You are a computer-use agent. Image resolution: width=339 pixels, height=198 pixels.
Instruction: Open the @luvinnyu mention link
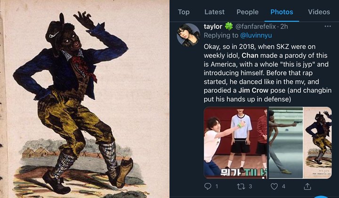pyautogui.click(x=256, y=35)
